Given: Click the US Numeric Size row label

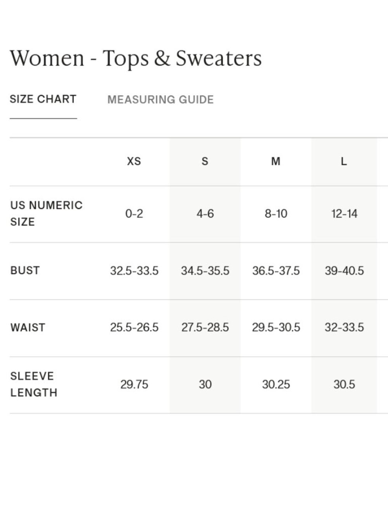Looking at the screenshot, I should coord(46,214).
